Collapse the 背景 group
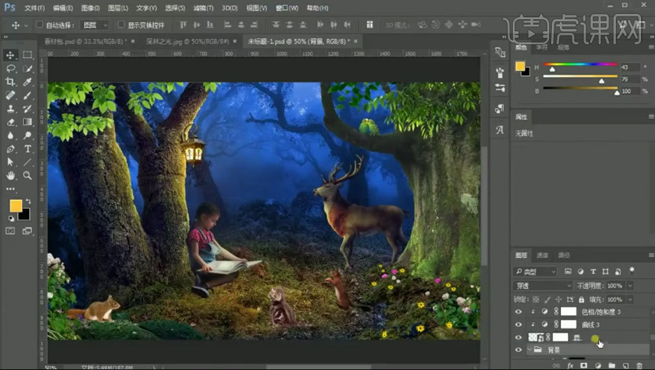 tap(530, 349)
